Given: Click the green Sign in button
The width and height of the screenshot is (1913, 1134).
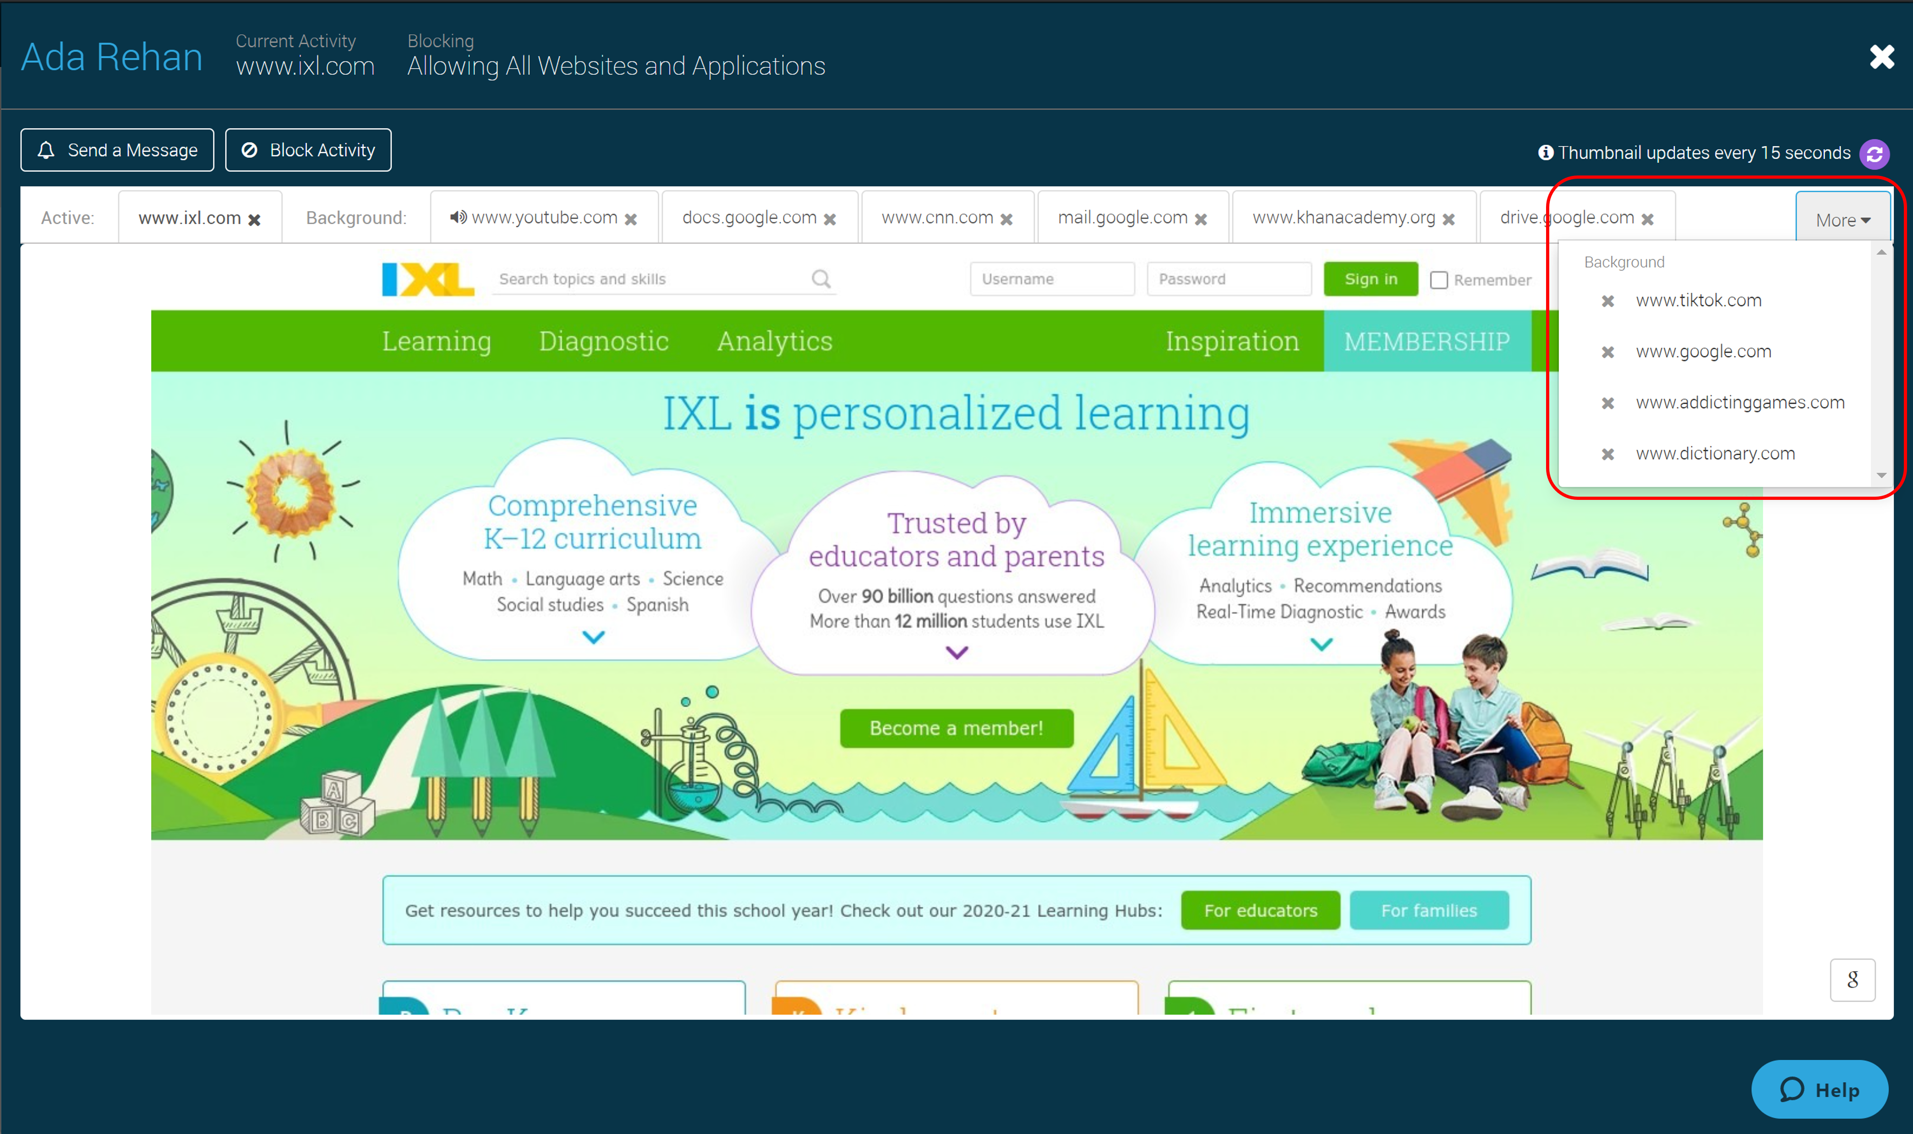Looking at the screenshot, I should tap(1371, 279).
